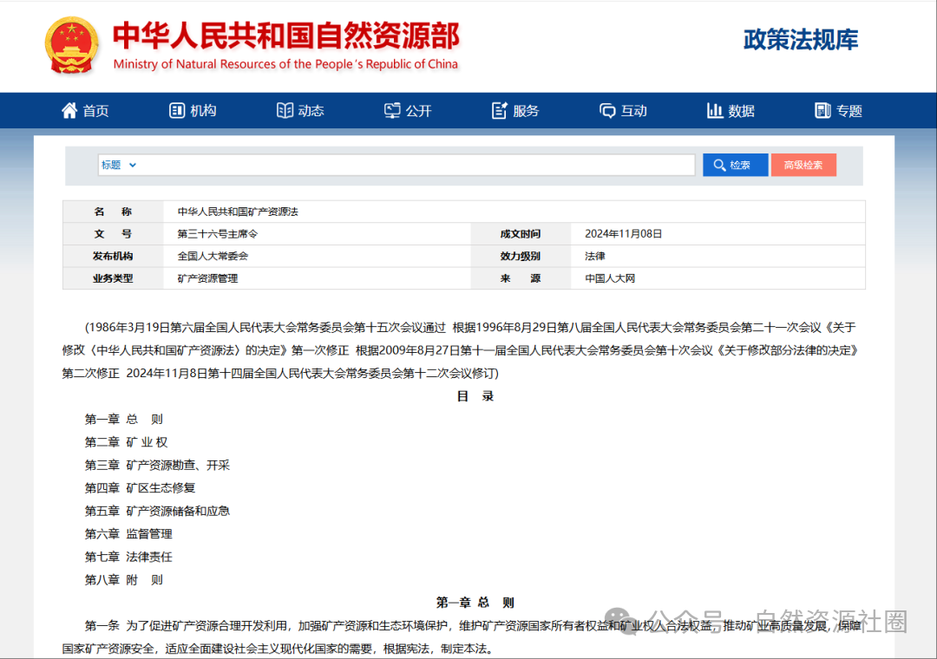Click contents entry 第八章 附则
Viewport: 937px width, 659px height.
pyautogui.click(x=124, y=579)
